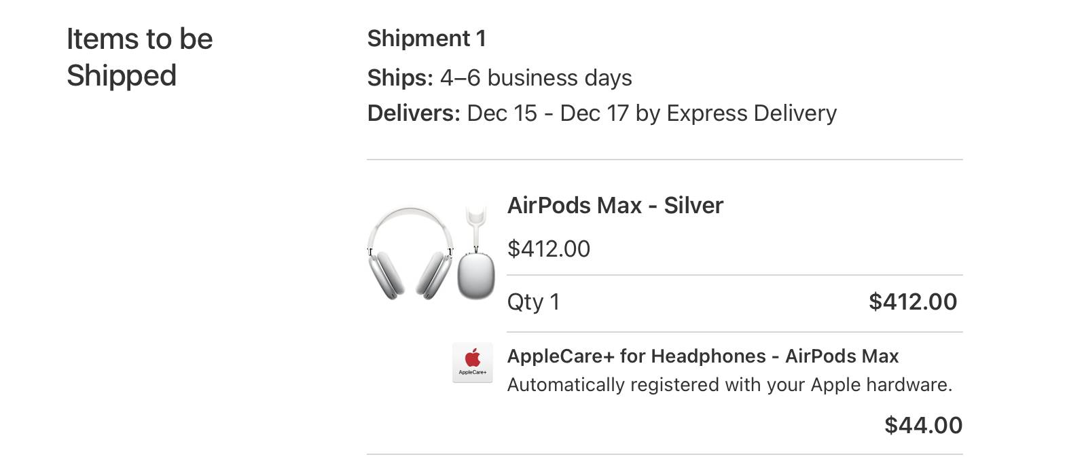The height and width of the screenshot is (459, 1084).
Task: Click the $44.00 AppleCare+ price
Action: click(922, 425)
